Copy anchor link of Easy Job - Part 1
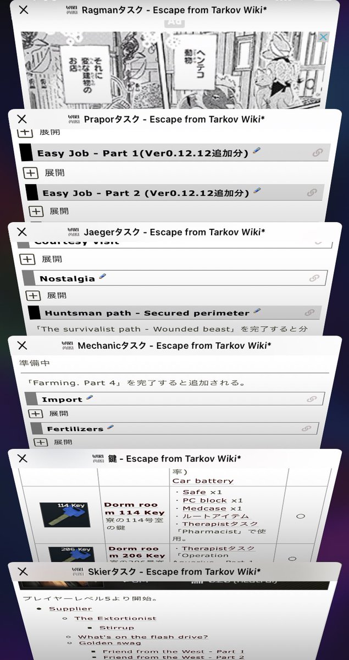The height and width of the screenshot is (660, 349). [317, 153]
